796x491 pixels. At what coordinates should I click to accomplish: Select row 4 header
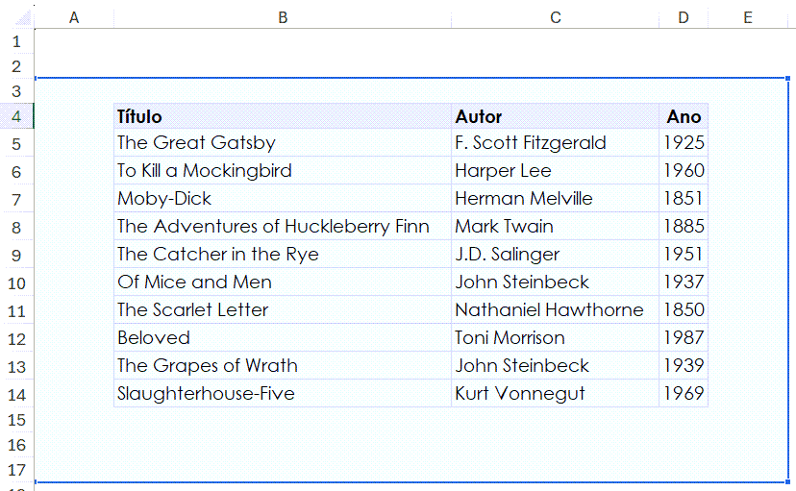tap(16, 117)
